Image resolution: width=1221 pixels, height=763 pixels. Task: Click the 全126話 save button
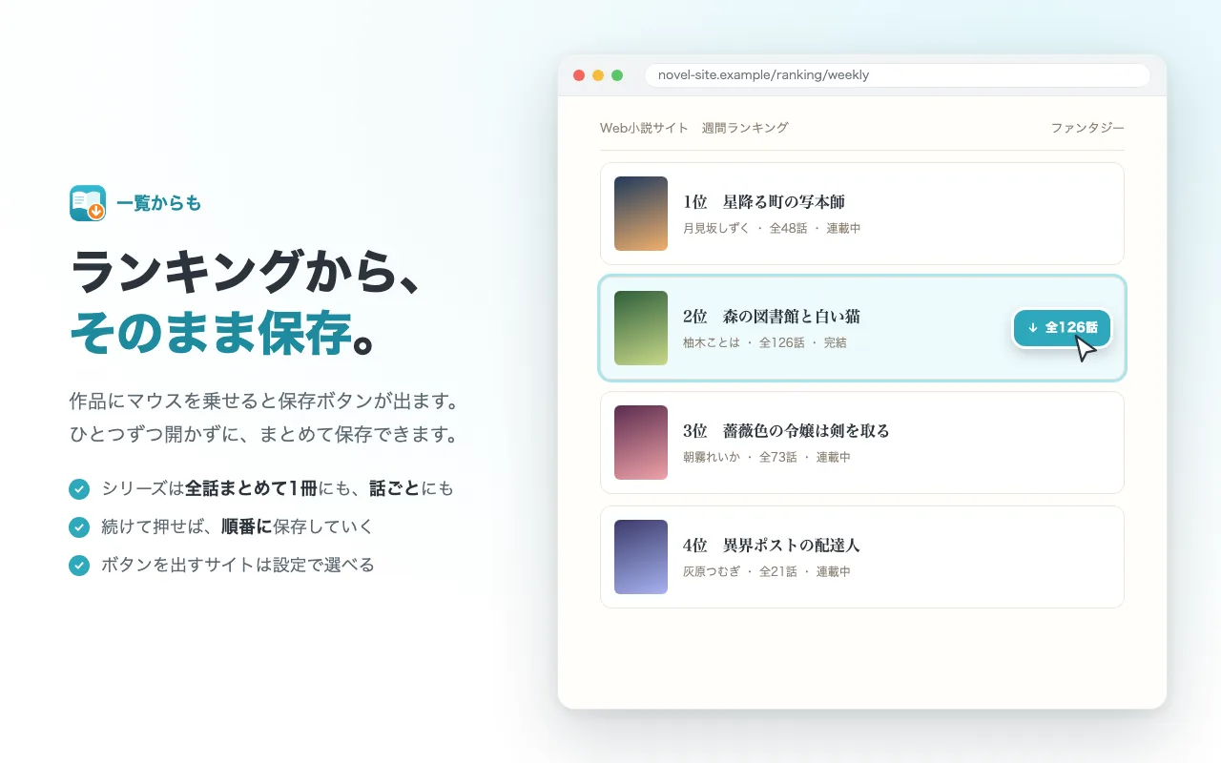(1062, 327)
